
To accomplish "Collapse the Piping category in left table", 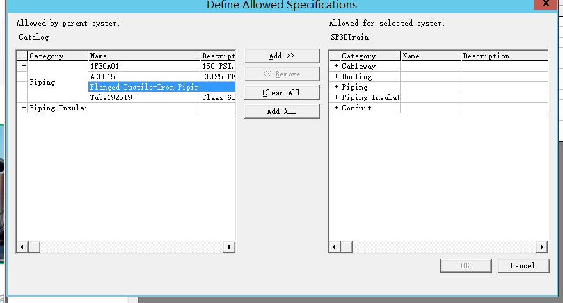I will [24, 66].
